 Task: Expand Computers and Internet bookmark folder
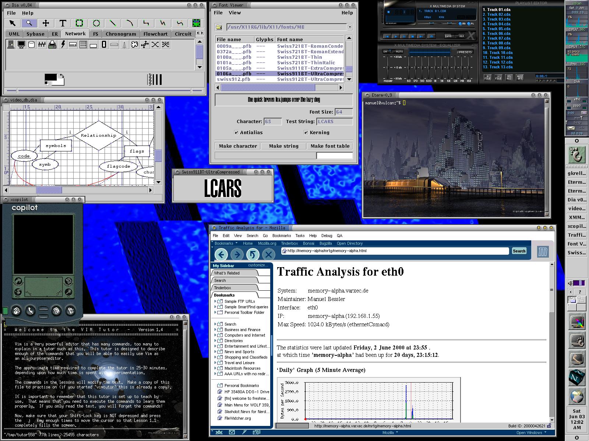(x=216, y=335)
